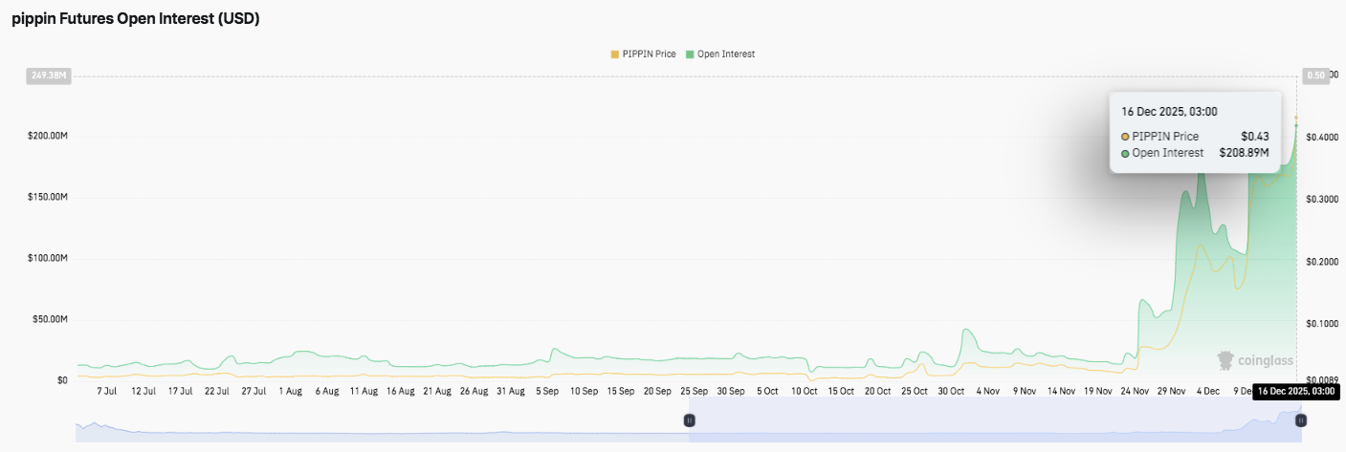Click the yellow PIPPIN Price marker in tooltip
1346x452 pixels.
1126,137
